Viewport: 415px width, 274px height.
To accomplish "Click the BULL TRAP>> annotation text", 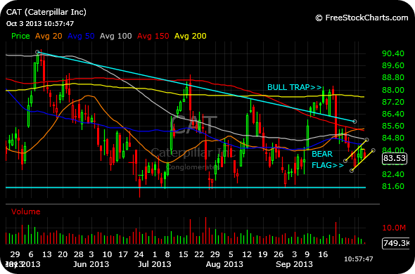I will pos(294,87).
